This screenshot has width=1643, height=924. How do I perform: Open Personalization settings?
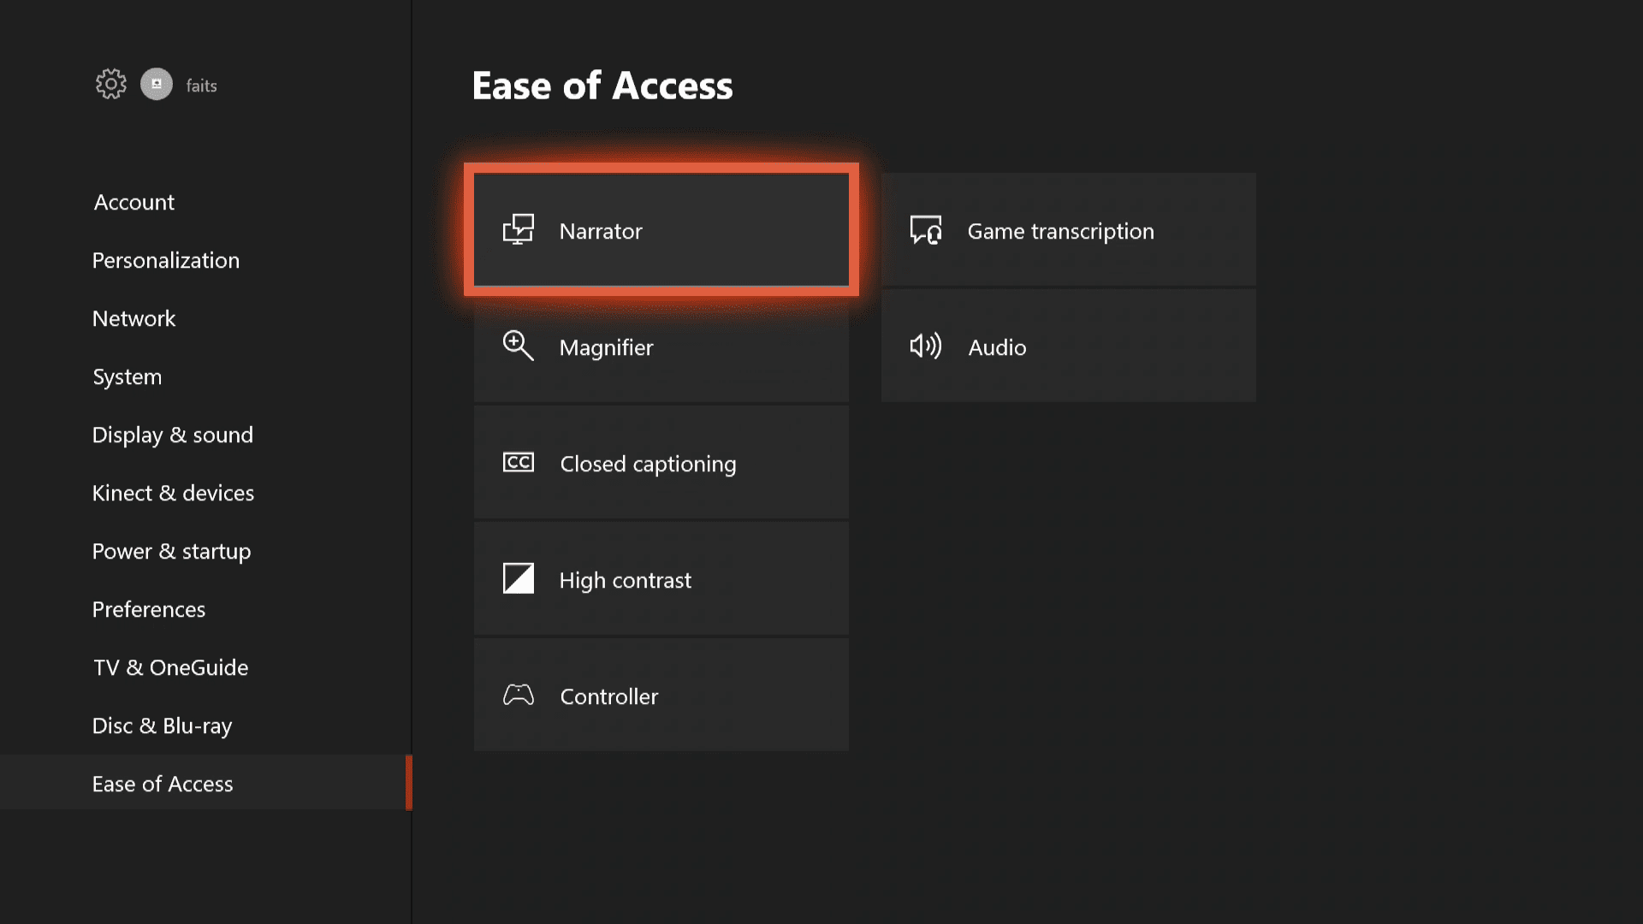166,259
